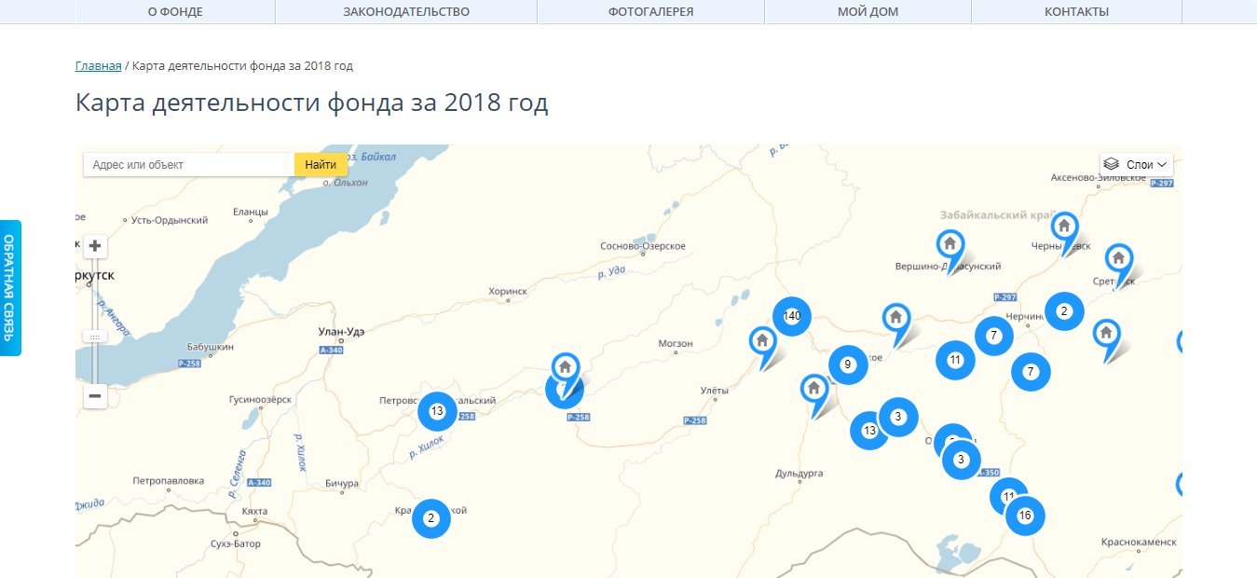Zoom out the map with minus button
Screen dimensions: 1257x578
(x=95, y=396)
